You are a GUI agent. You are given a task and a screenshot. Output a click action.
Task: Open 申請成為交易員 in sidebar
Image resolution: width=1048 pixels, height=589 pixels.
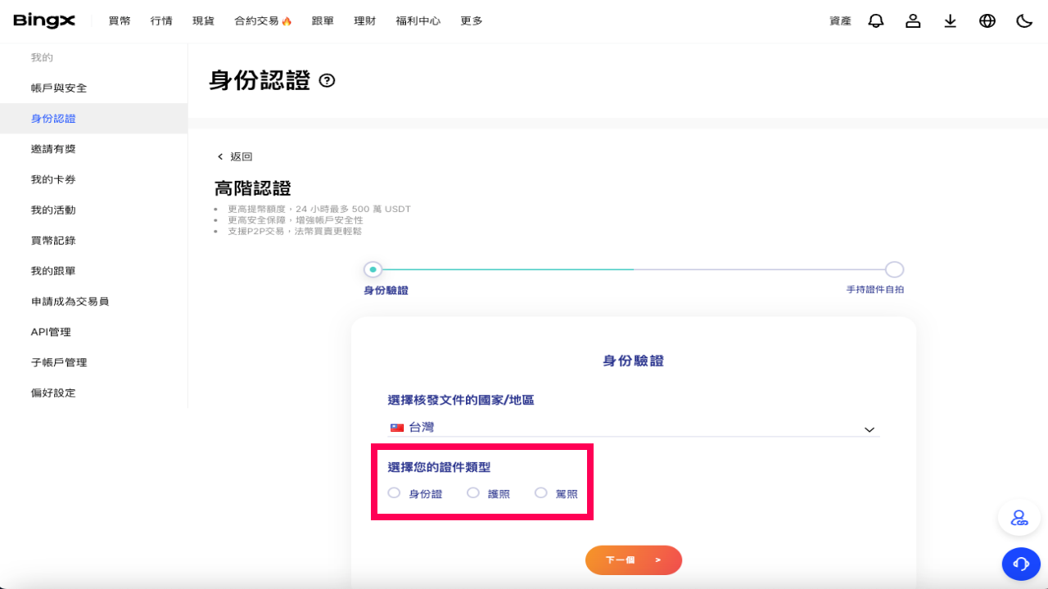[94, 301]
